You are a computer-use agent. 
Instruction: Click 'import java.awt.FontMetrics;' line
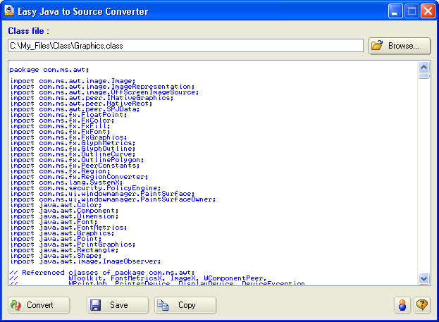68,228
